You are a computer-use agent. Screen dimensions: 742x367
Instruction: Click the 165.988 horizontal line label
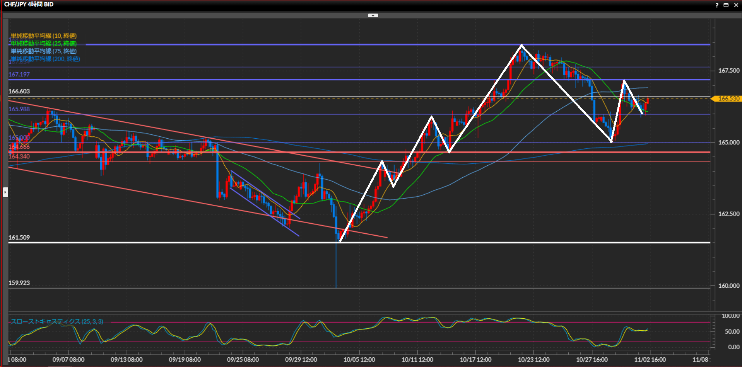(x=19, y=109)
